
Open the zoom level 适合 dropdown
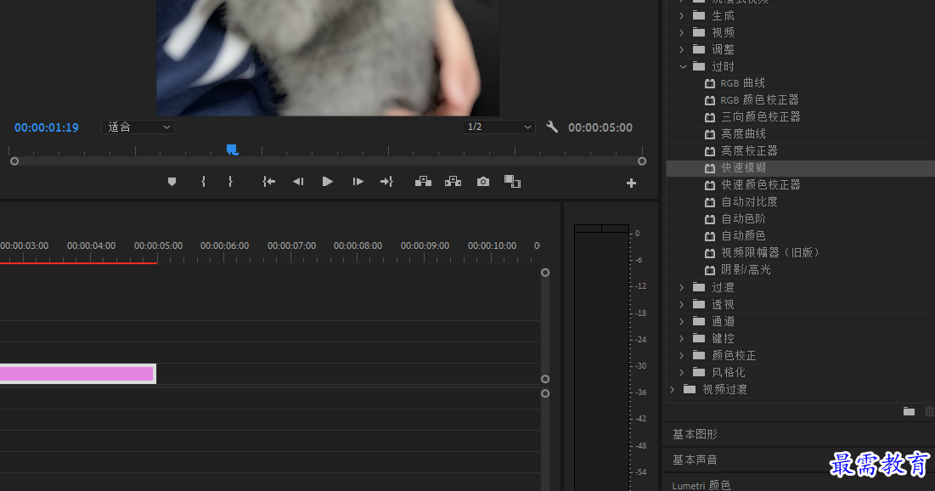138,127
